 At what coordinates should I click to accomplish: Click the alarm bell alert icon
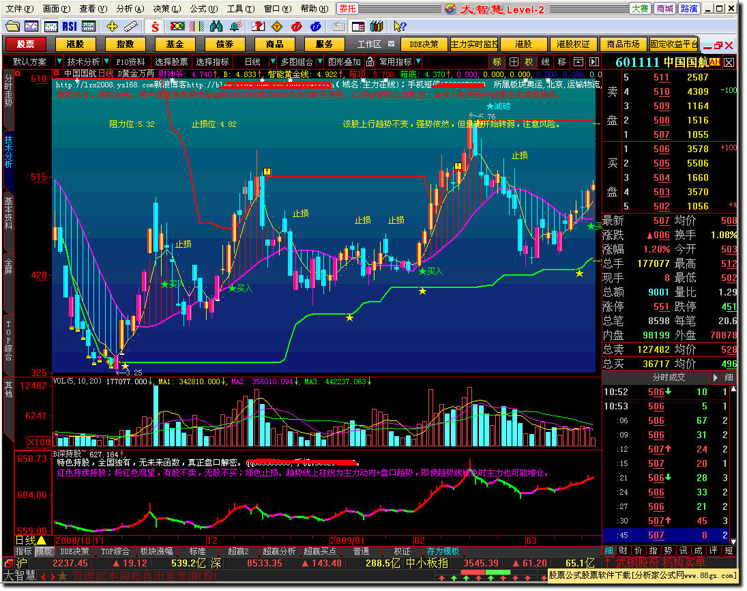(235, 26)
